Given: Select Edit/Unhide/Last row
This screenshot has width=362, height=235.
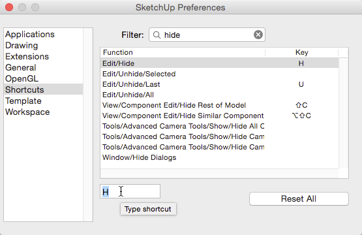Looking at the screenshot, I should click(220, 84).
